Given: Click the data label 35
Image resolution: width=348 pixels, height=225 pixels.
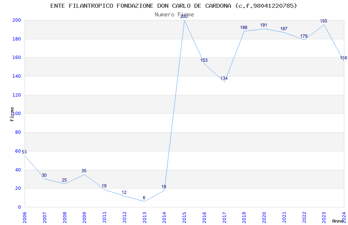Looking at the screenshot, I should [x=84, y=171].
